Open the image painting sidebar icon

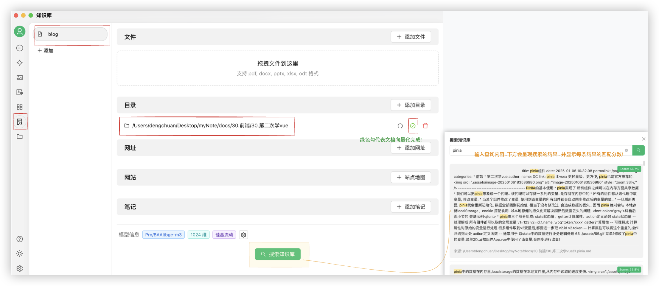(x=20, y=77)
